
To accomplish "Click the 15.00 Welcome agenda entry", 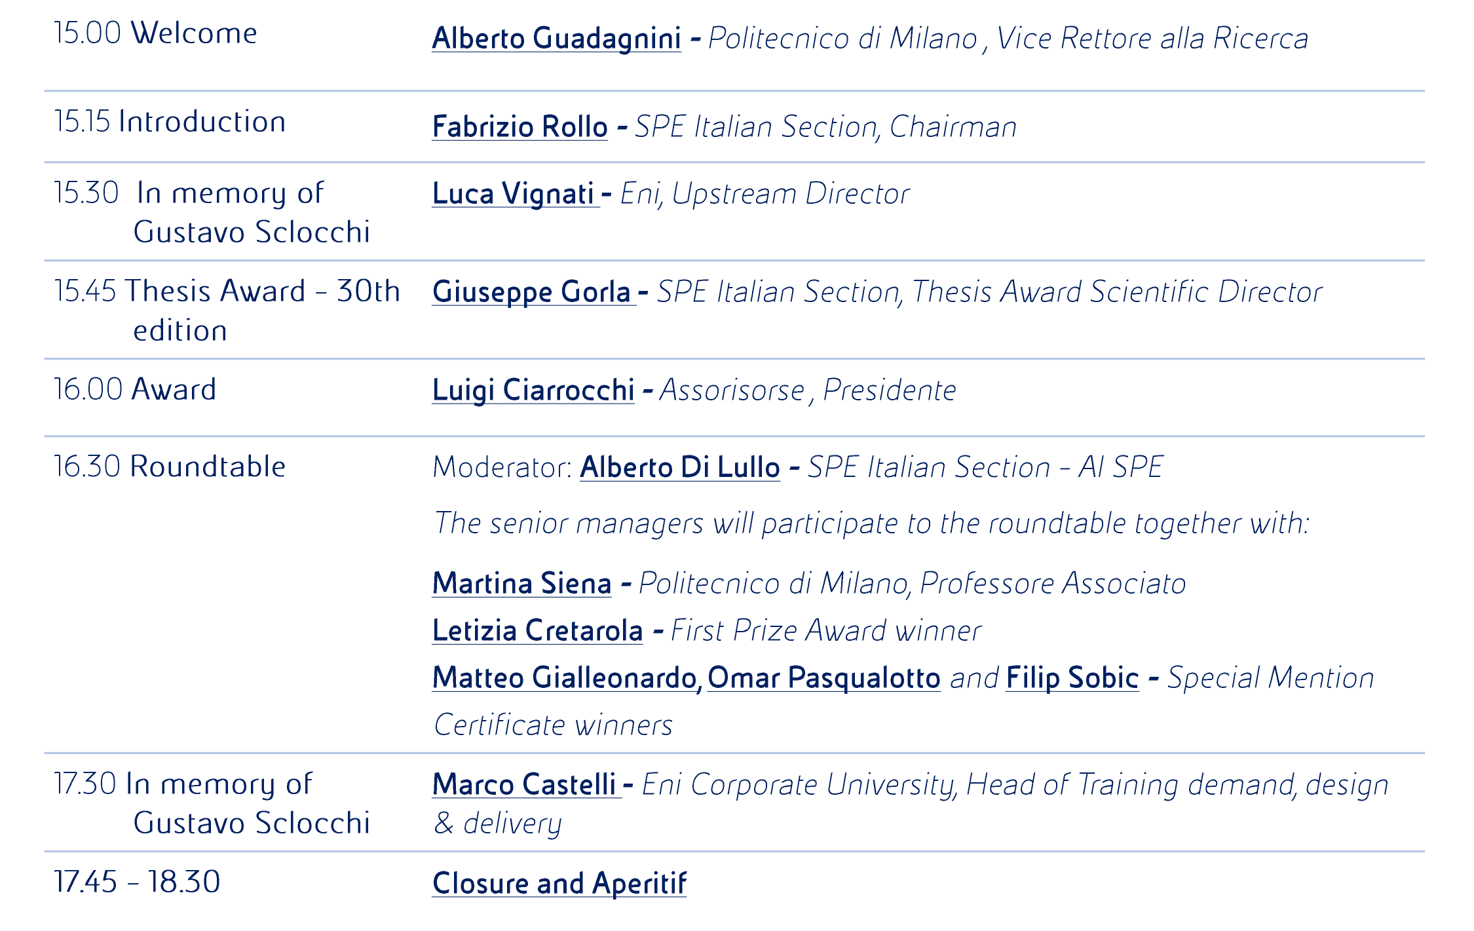I will tap(155, 33).
